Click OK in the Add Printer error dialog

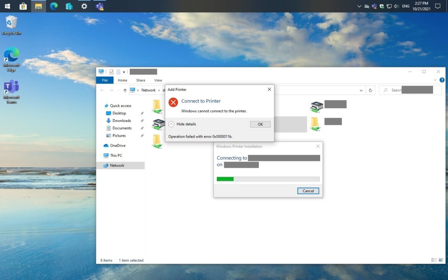tap(260, 124)
